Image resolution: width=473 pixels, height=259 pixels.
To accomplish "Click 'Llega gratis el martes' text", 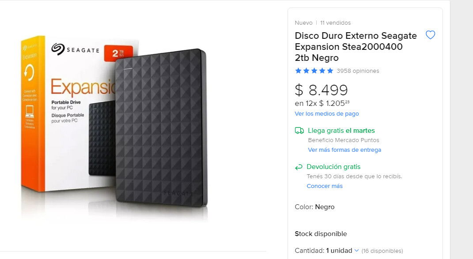I will pos(341,131).
